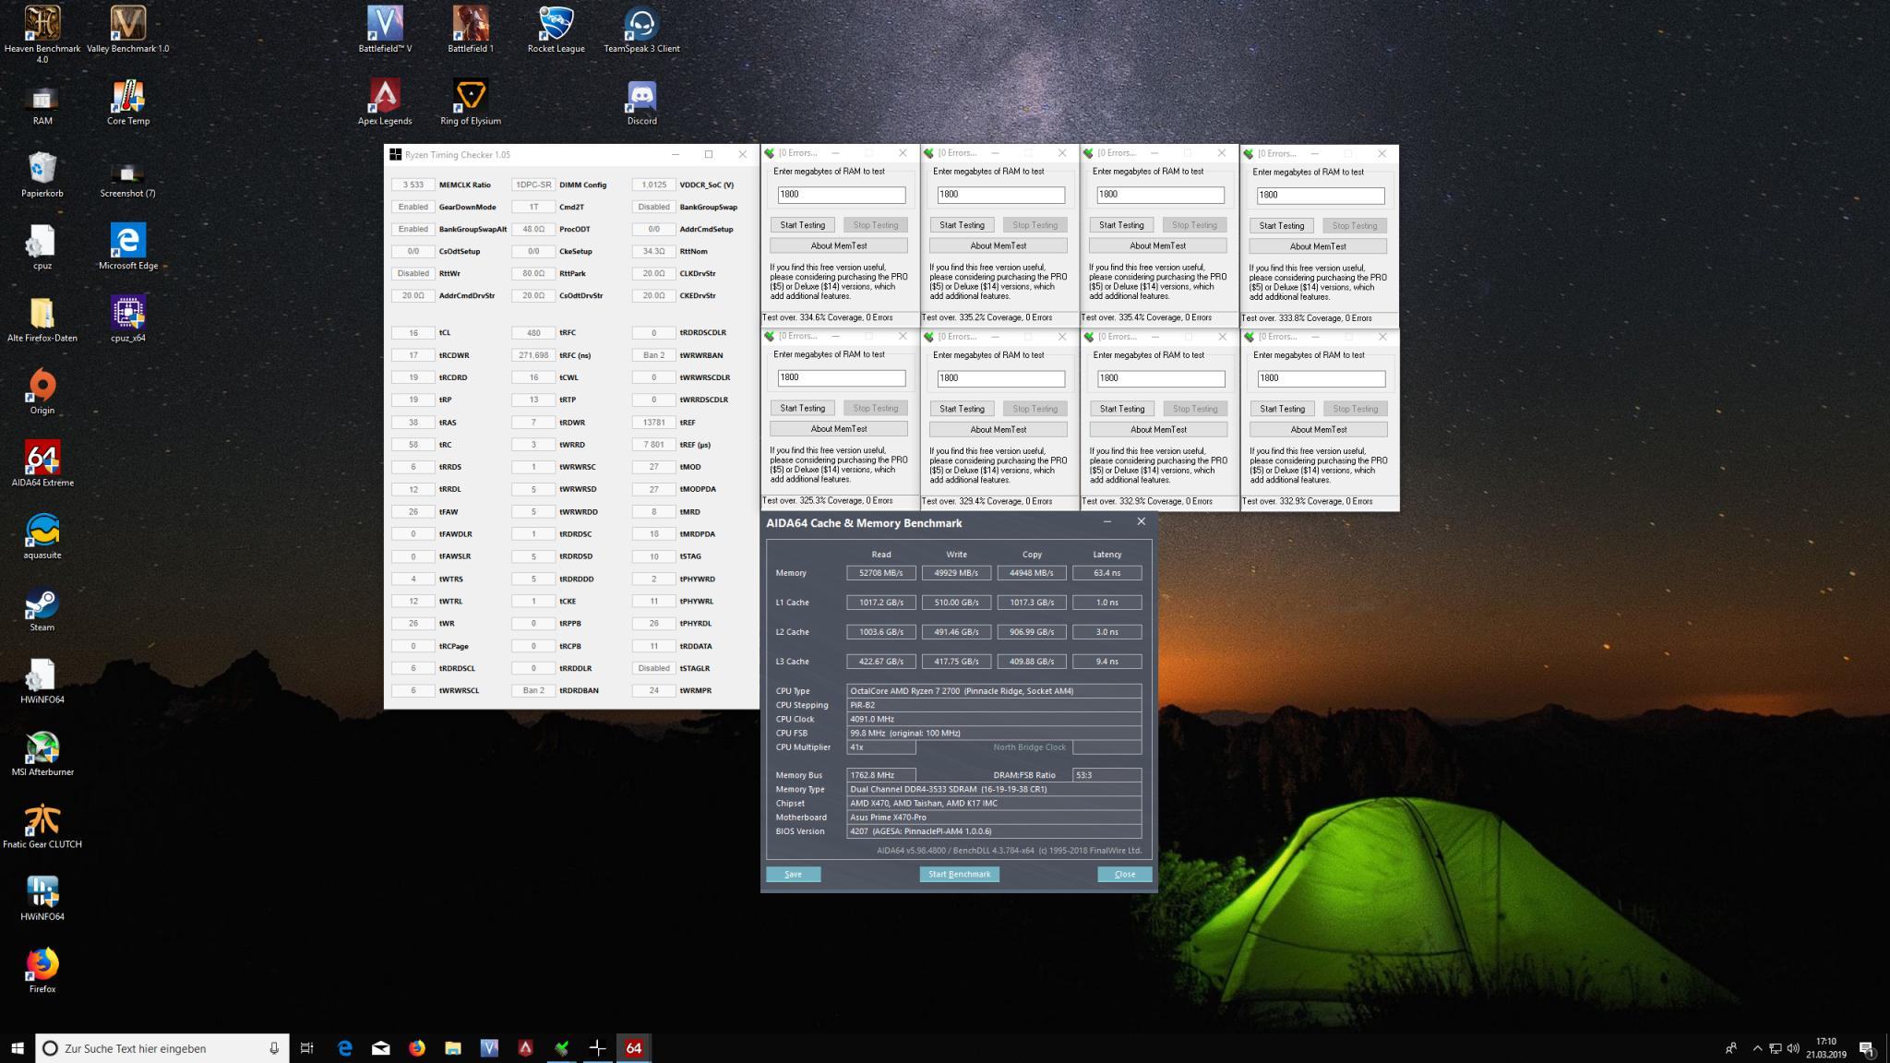Select the Microsoft Edge desktop shortcut
1890x1063 pixels.
coord(128,246)
